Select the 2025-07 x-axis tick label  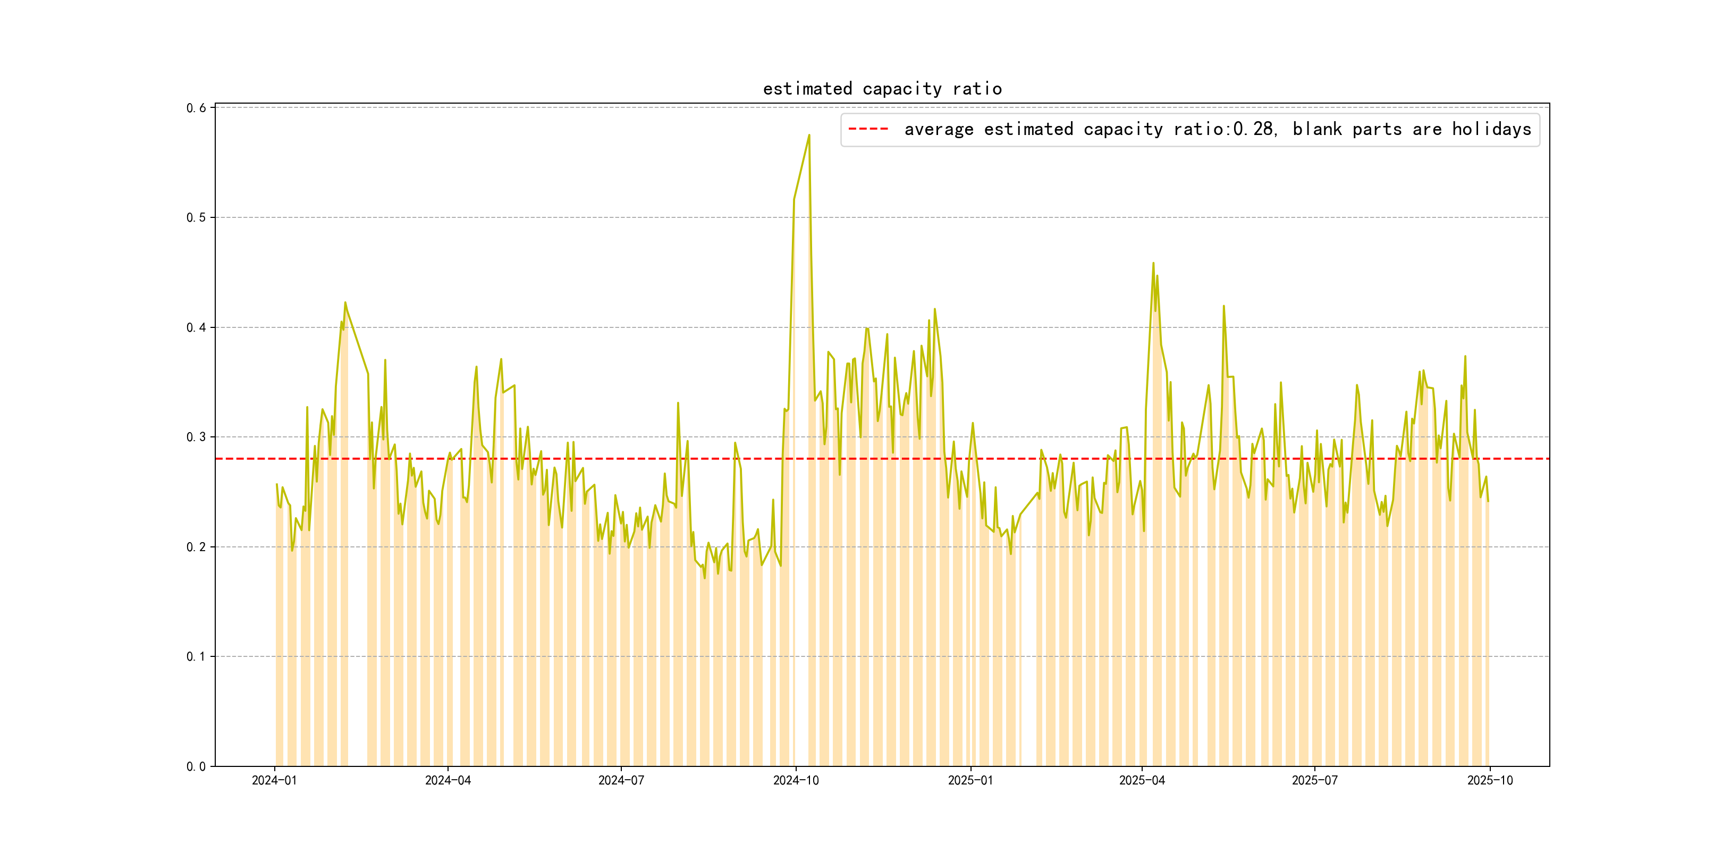(1314, 780)
